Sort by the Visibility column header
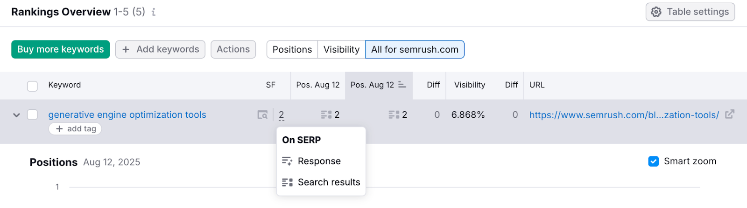747x208 pixels. (469, 85)
